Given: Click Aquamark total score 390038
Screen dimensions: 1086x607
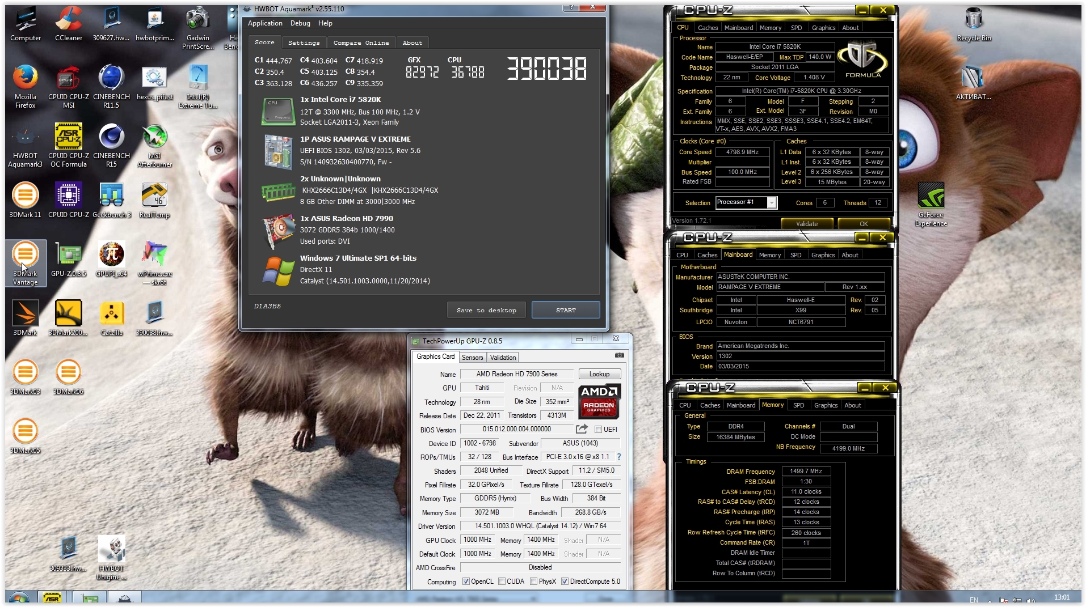Looking at the screenshot, I should 546,69.
